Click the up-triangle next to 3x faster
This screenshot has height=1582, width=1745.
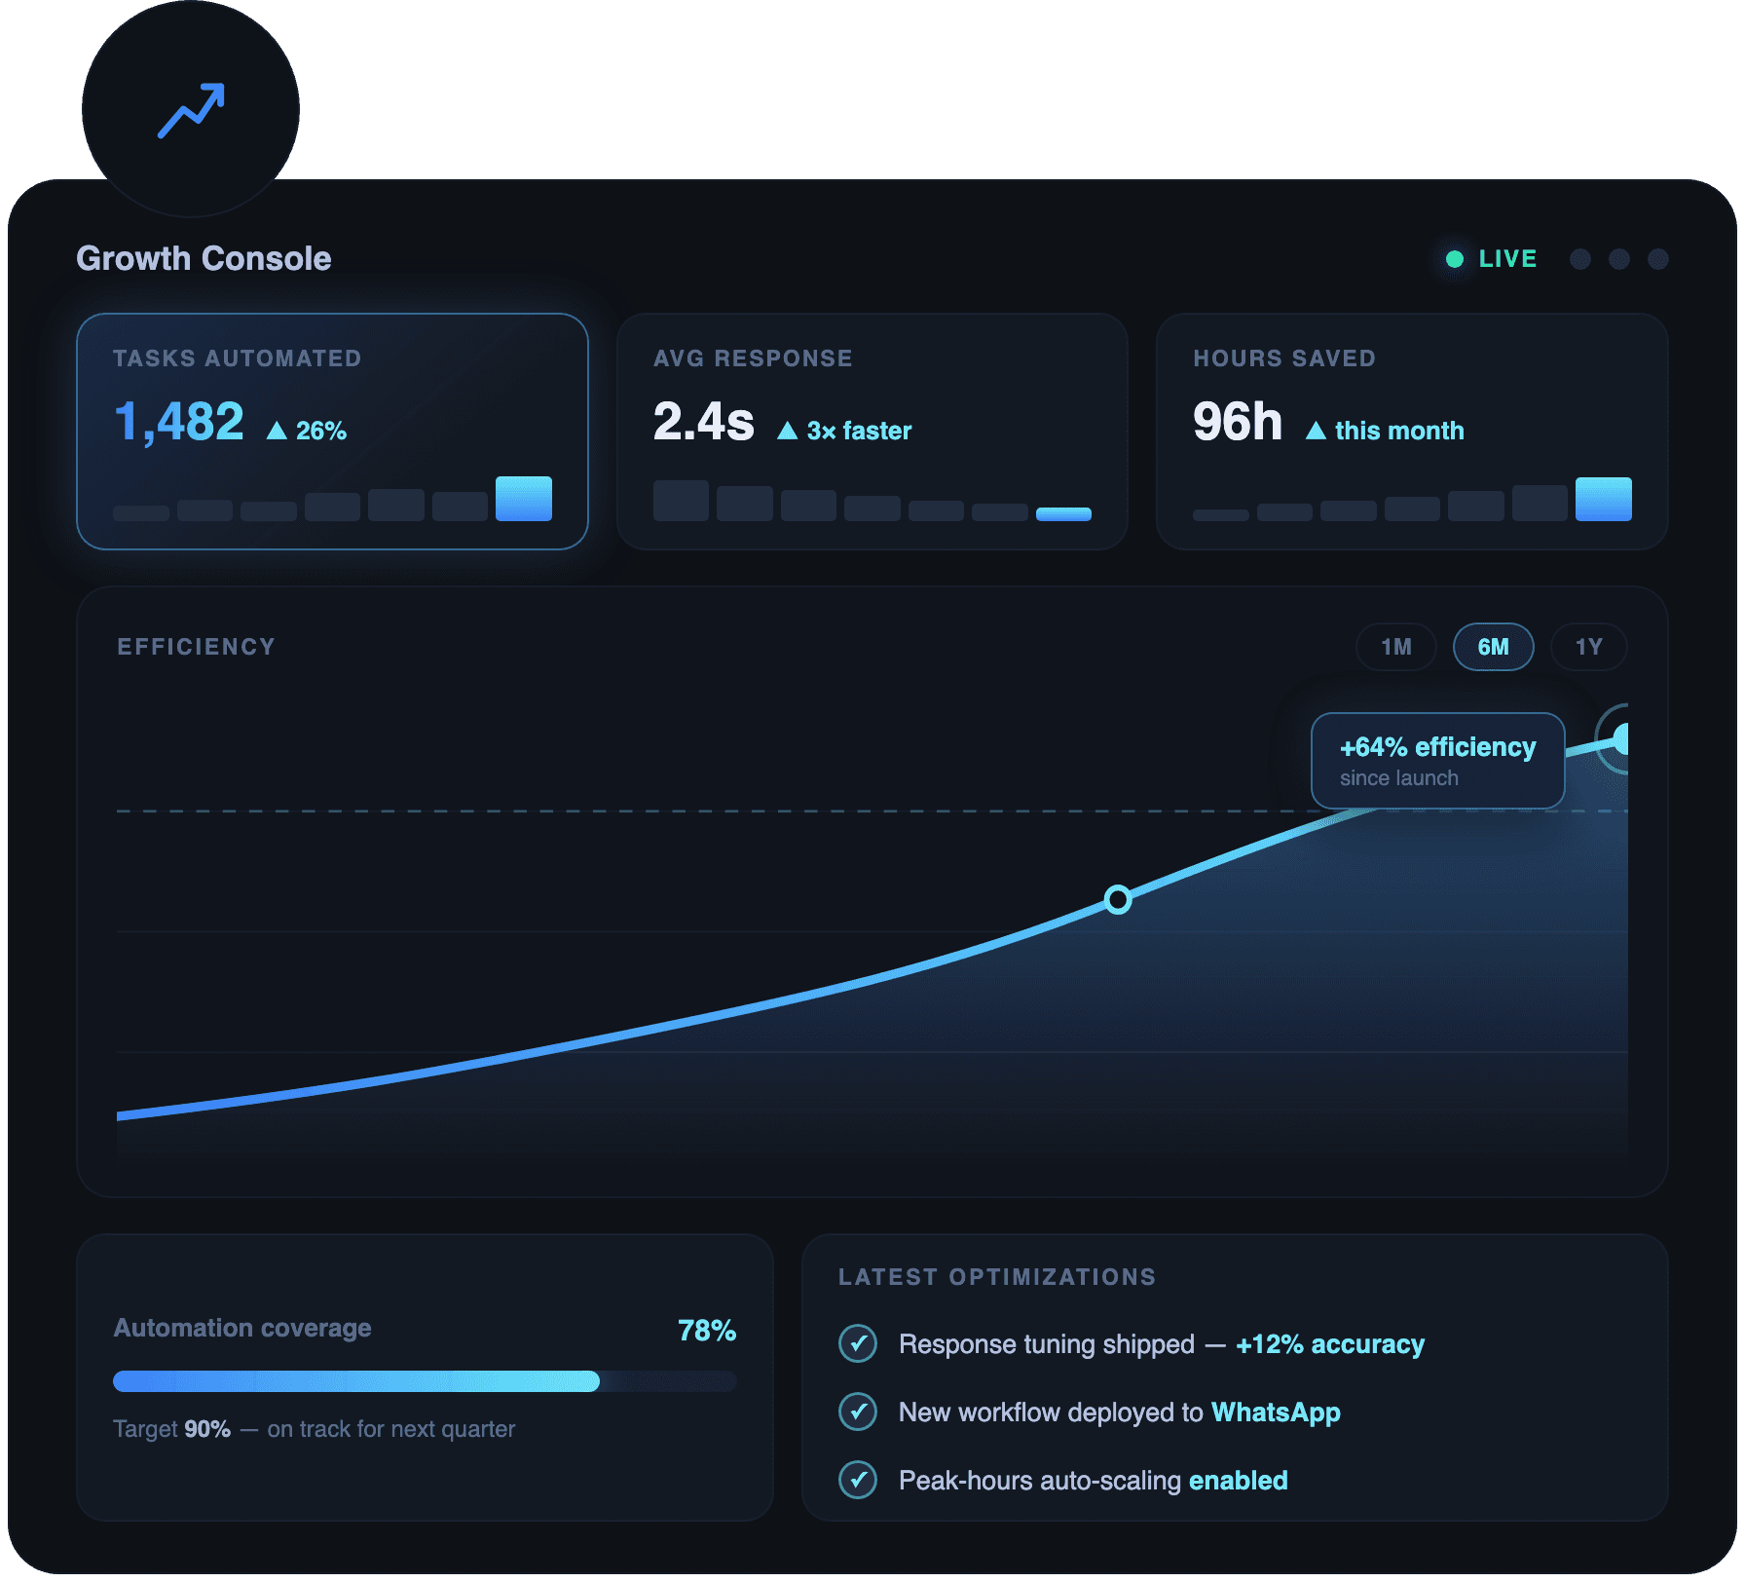point(788,431)
